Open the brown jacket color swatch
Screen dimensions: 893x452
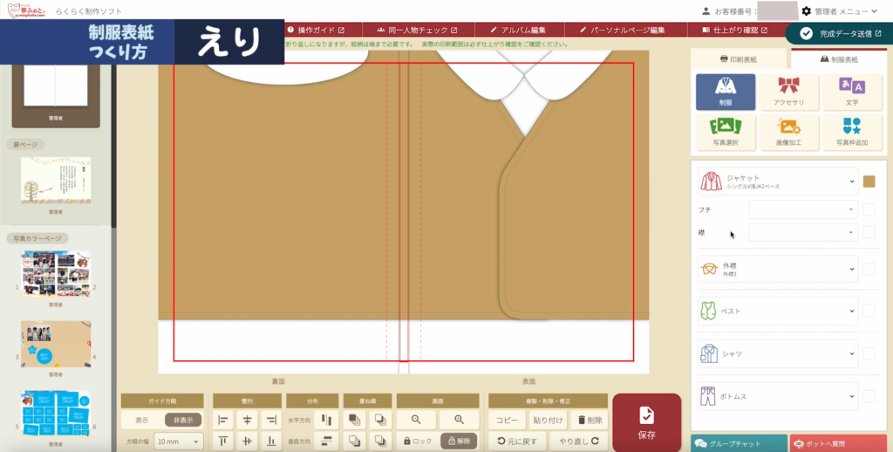(x=869, y=181)
